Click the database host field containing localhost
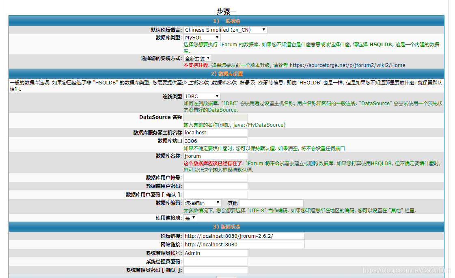The image size is (455, 278). pos(216,133)
